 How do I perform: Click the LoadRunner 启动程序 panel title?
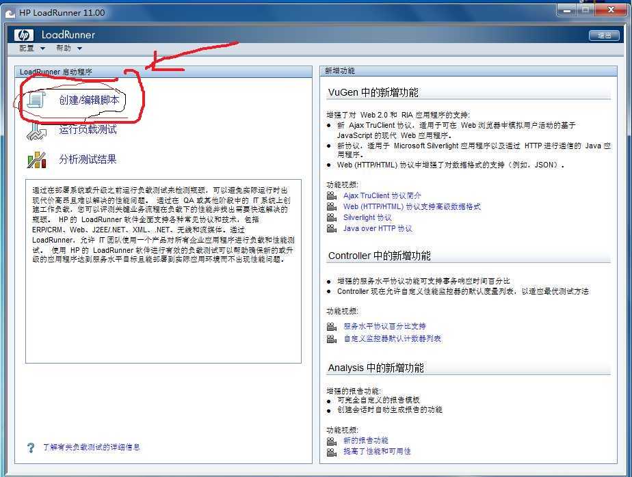pos(56,72)
